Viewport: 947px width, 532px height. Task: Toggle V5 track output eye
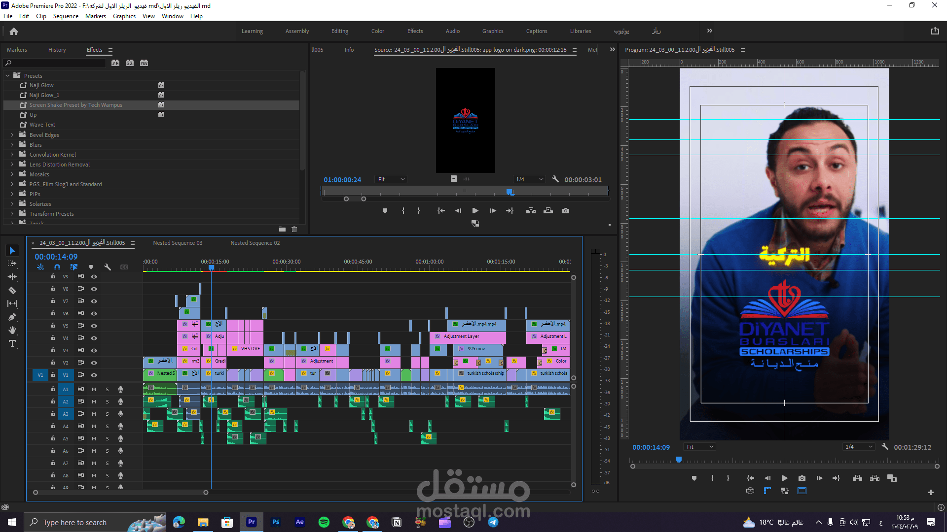(x=94, y=326)
